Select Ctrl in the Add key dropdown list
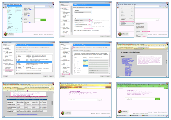Screen dimensions: 171x120 pos(86,65)
